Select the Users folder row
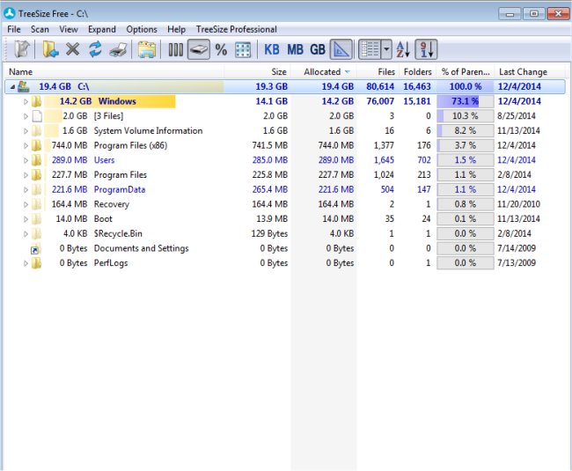The width and height of the screenshot is (572, 471). [105, 160]
